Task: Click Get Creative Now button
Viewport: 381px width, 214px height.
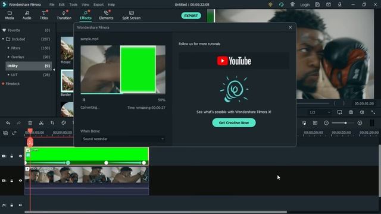Action: coord(234,123)
